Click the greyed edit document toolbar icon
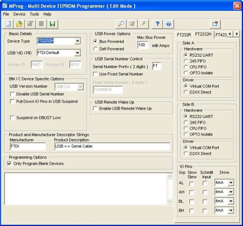Viewport: 243px width, 226px height. 30,24
